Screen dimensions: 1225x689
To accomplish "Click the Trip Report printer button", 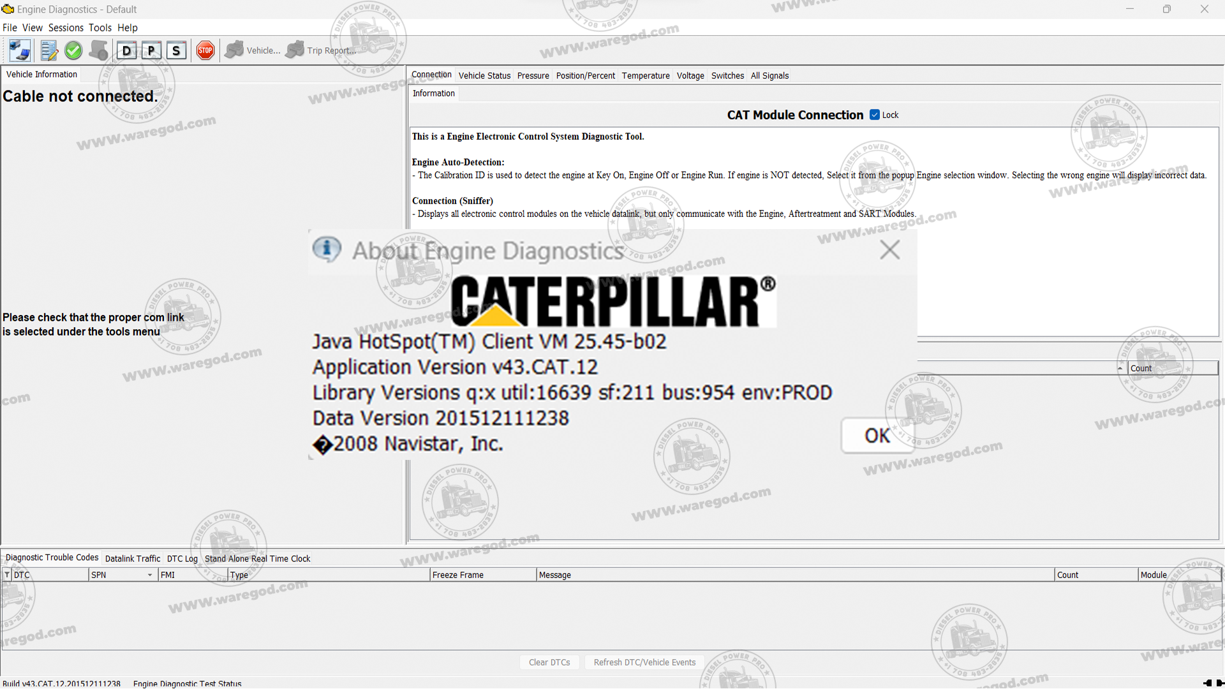I will [x=295, y=50].
